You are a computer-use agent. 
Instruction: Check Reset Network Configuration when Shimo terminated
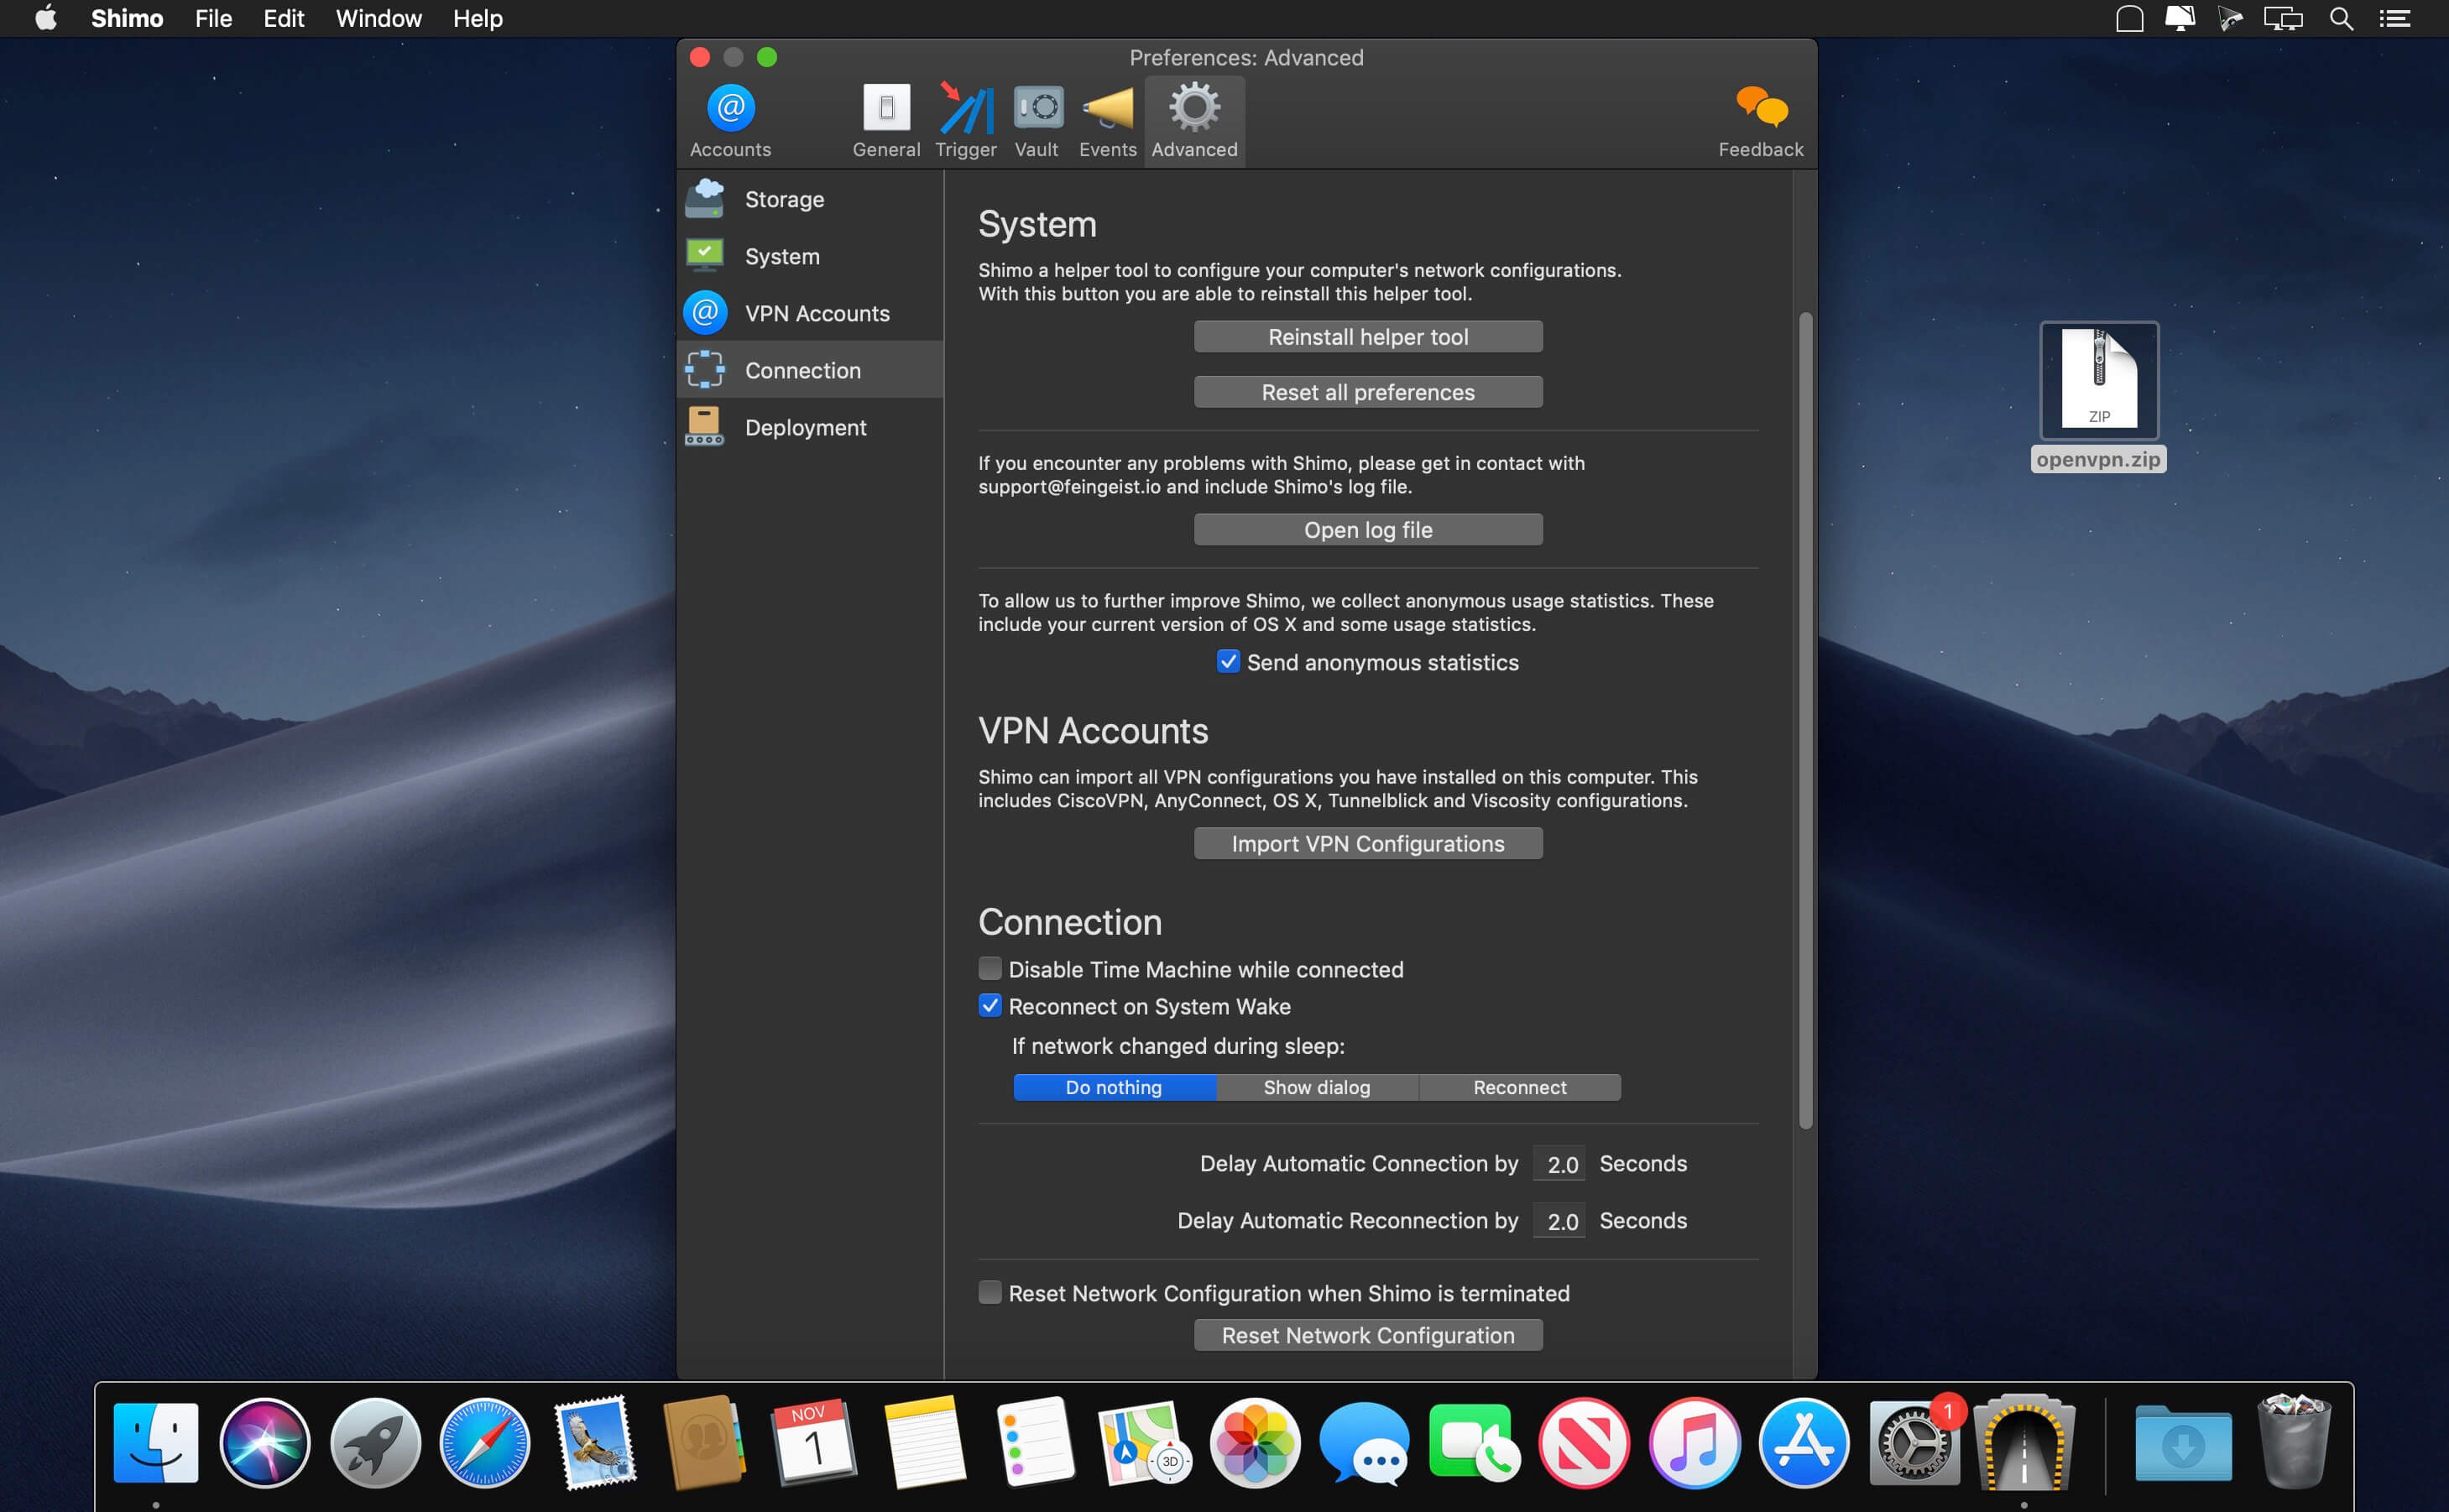tap(990, 1292)
